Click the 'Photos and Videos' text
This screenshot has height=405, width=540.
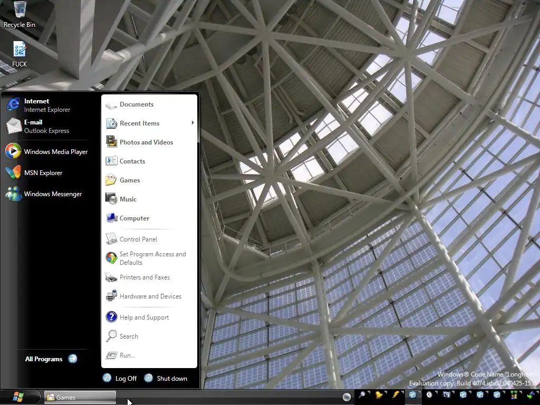click(x=147, y=142)
